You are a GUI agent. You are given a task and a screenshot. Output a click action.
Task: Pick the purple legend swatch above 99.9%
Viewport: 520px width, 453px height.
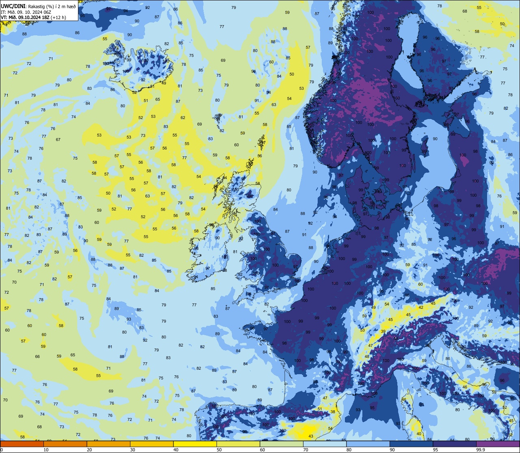(498, 444)
